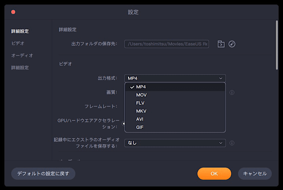The height and width of the screenshot is (190, 283).
Task: Select GIF as the output format
Action: pos(175,127)
